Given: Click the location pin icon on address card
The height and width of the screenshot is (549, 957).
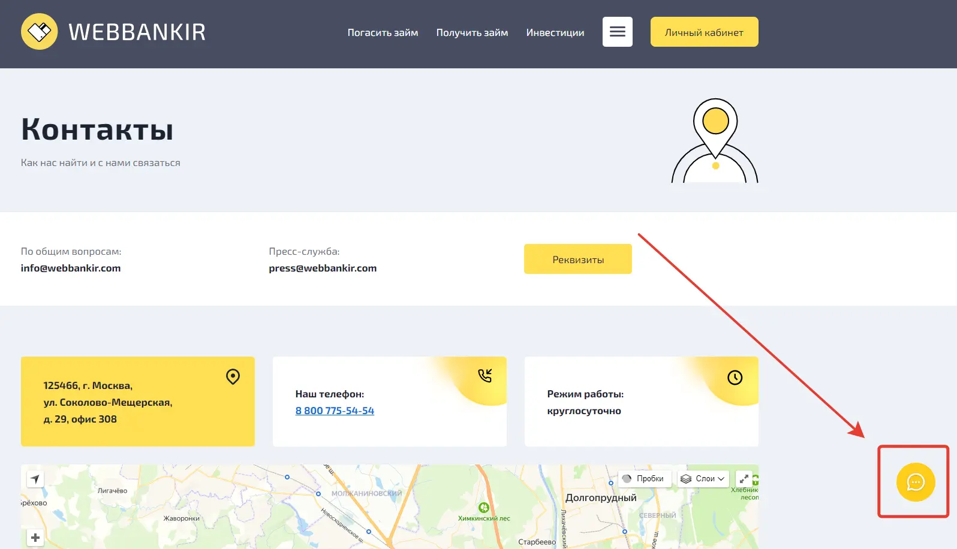Looking at the screenshot, I should pos(233,376).
